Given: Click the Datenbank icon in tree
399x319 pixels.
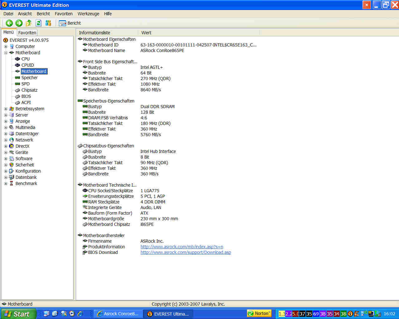Looking at the screenshot, I should tap(12, 177).
